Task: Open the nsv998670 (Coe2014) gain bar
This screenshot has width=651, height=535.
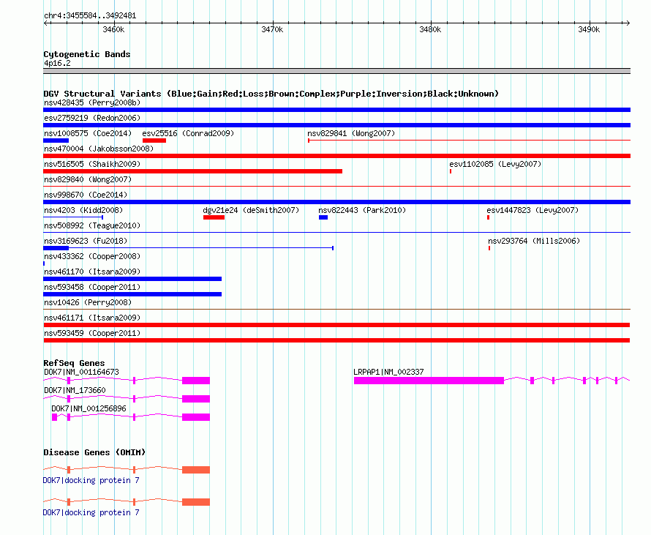Action: (336, 202)
